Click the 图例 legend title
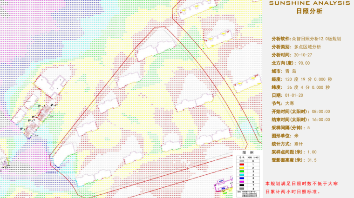Screen dimensions: 354x198 [x=248, y=152]
